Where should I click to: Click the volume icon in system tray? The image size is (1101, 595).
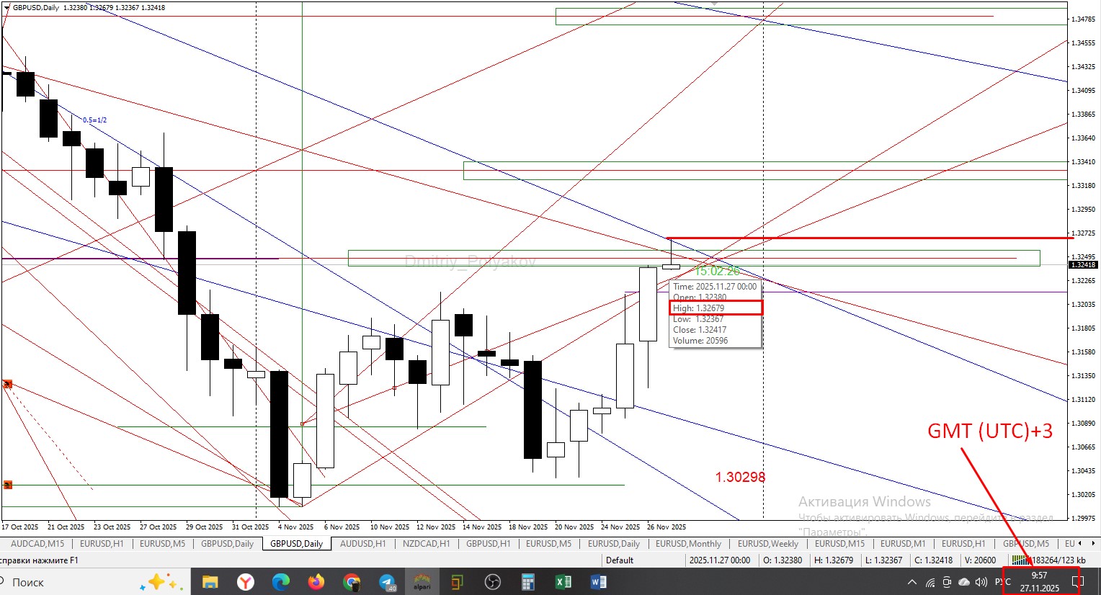click(x=981, y=582)
